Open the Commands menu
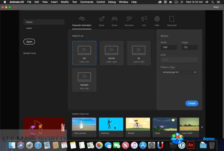224x151 pixels. point(87,2)
